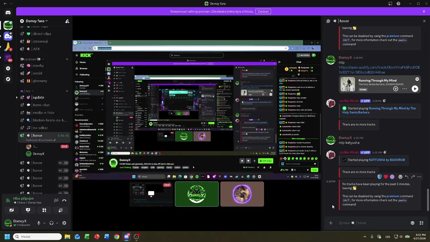Select DomzyX user in hovor voice channel
The image size is (430, 242).
[47, 154]
